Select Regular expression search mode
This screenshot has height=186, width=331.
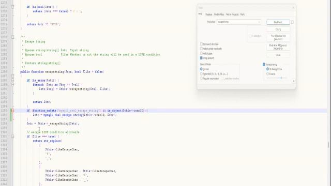tap(201, 79)
